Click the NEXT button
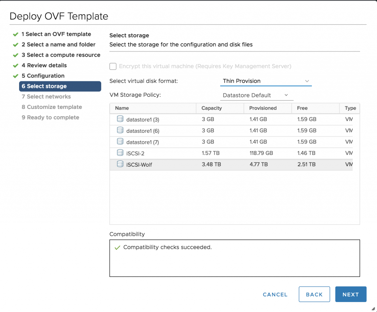Viewport: 377px width, 312px height. coord(351,294)
